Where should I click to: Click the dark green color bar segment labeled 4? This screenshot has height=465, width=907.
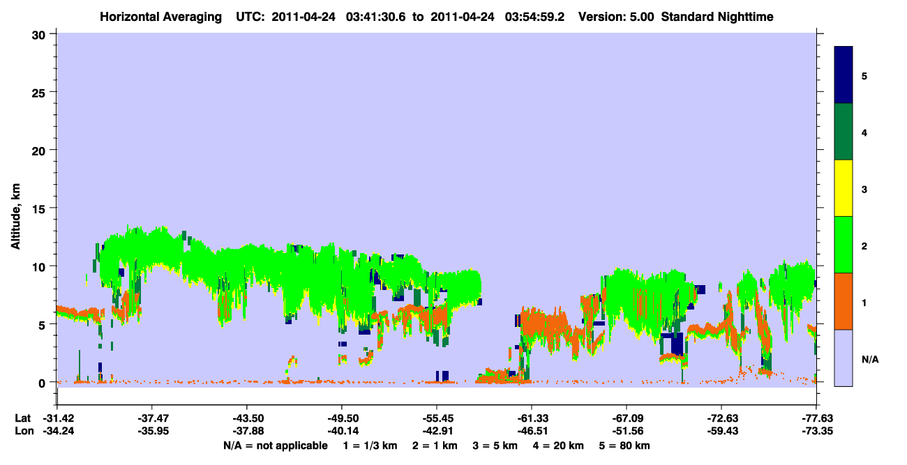pos(844,132)
